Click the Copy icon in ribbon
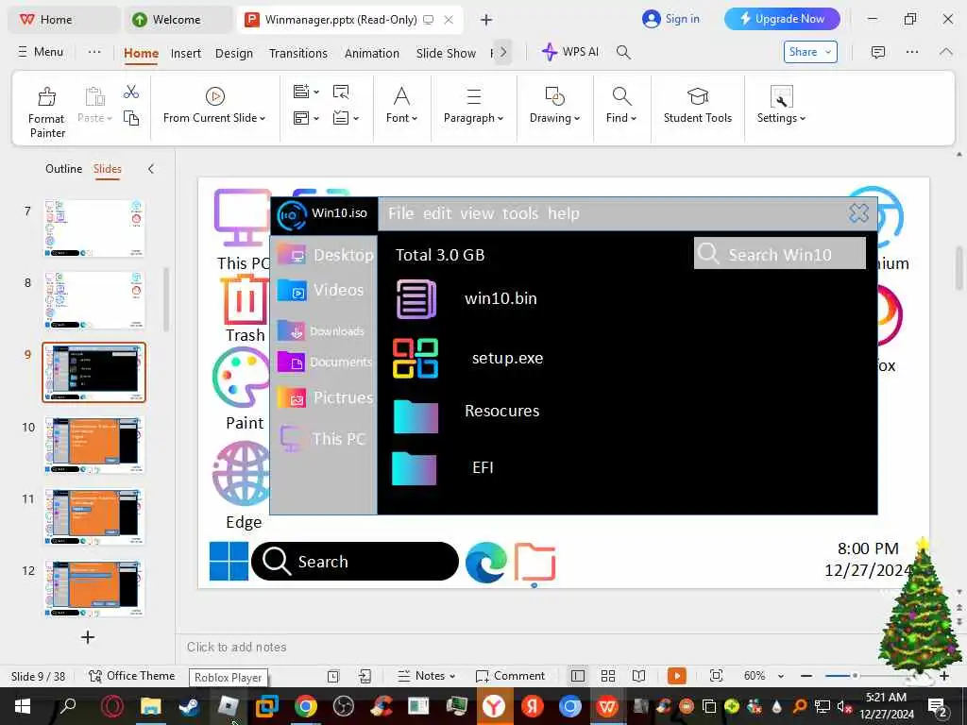967x725 pixels. tap(130, 118)
